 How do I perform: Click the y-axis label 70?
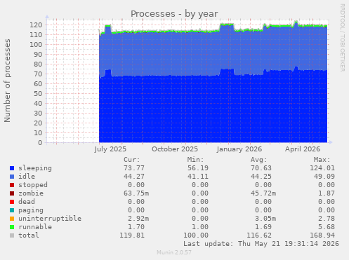coord(38,74)
